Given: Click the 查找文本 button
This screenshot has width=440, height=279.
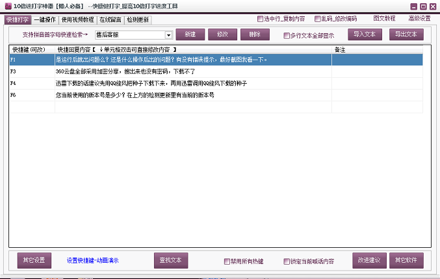Looking at the screenshot, I should (x=172, y=260).
